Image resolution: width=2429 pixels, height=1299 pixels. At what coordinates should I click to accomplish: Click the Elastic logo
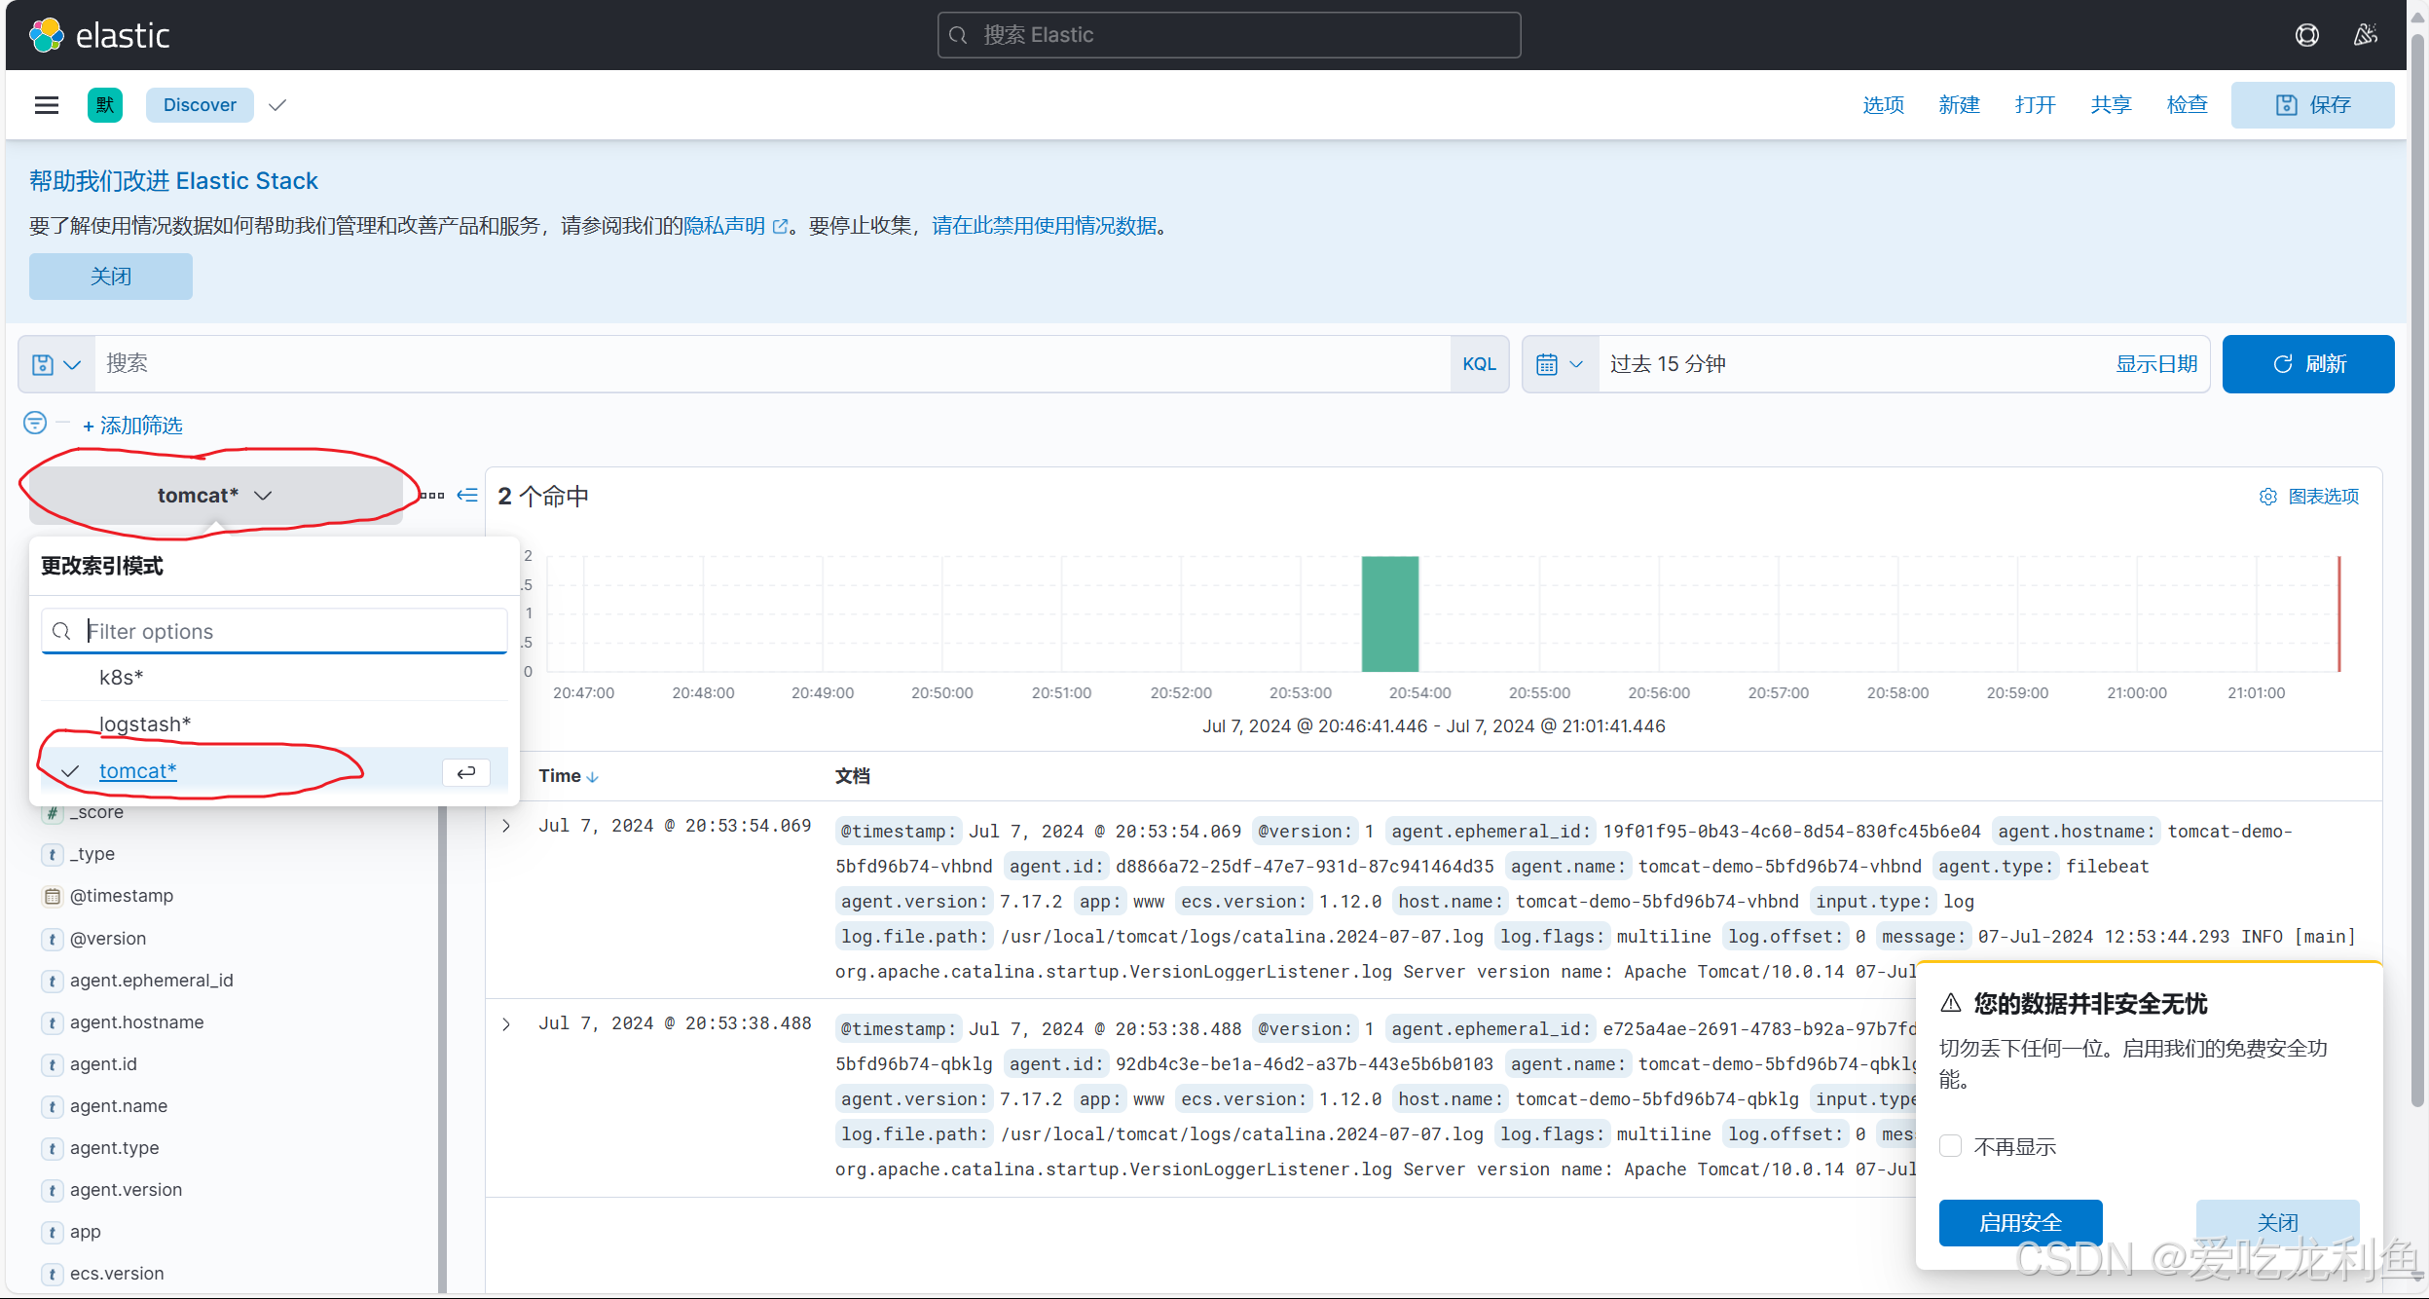point(99,35)
